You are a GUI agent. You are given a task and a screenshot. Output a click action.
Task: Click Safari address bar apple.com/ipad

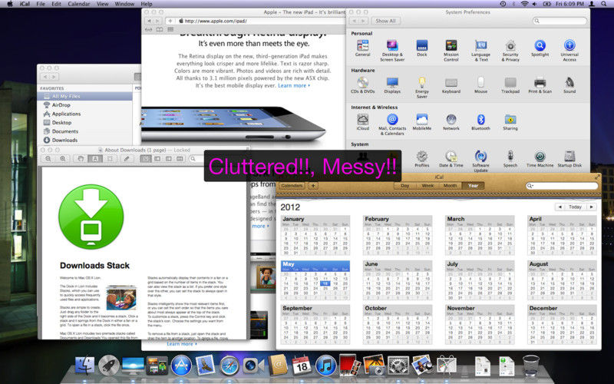coord(259,21)
